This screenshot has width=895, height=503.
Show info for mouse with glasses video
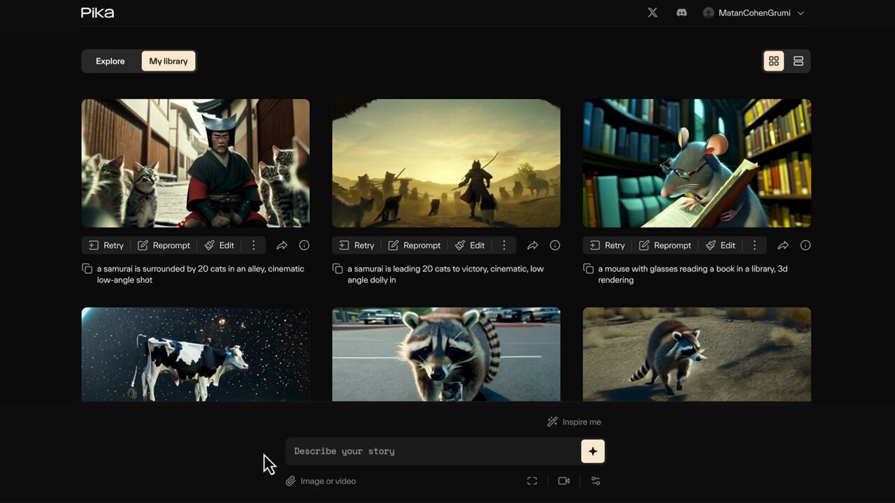click(x=805, y=245)
